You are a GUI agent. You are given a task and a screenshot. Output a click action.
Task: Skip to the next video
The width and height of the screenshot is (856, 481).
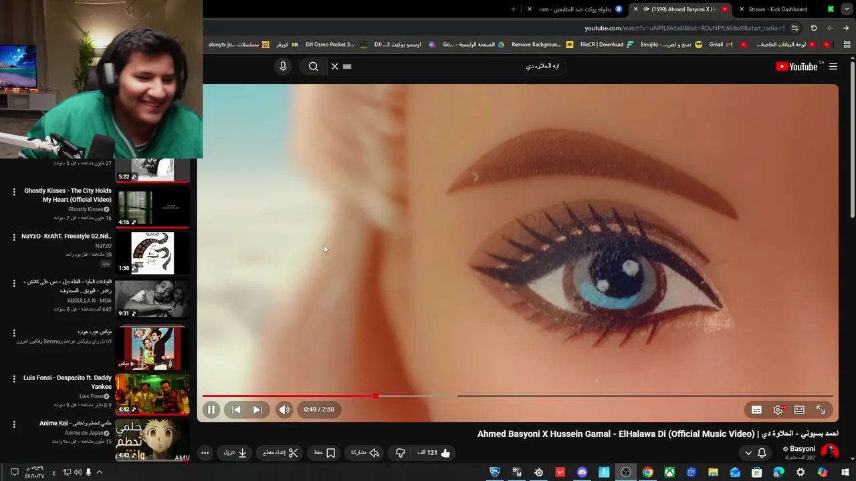pyautogui.click(x=257, y=410)
